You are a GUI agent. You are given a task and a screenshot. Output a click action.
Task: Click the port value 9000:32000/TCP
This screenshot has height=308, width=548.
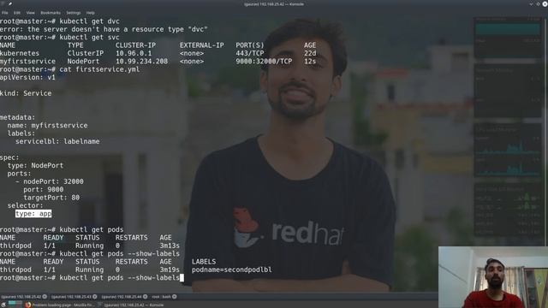(264, 61)
